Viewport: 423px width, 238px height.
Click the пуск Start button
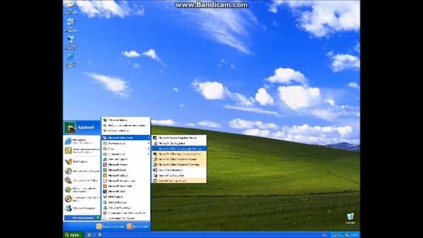pyautogui.click(x=73, y=235)
